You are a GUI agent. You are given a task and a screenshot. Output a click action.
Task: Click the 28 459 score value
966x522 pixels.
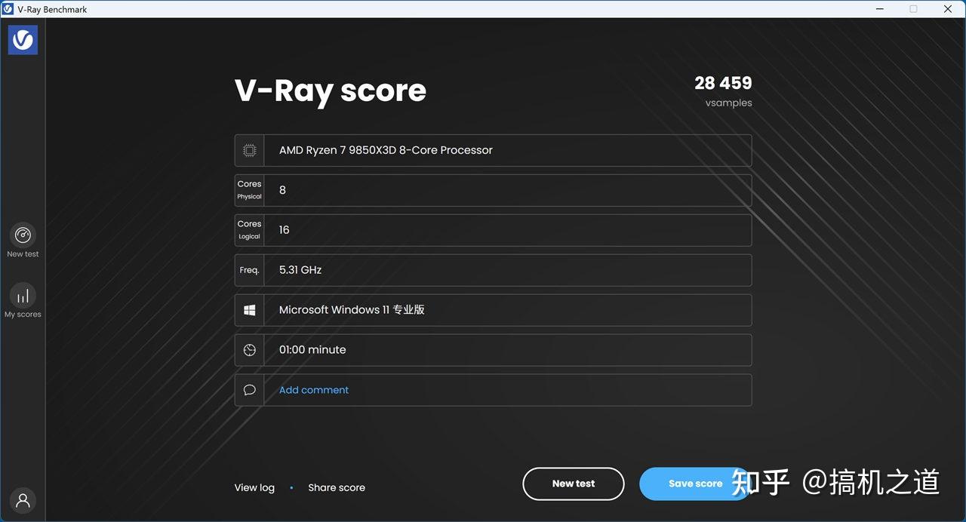coord(723,83)
